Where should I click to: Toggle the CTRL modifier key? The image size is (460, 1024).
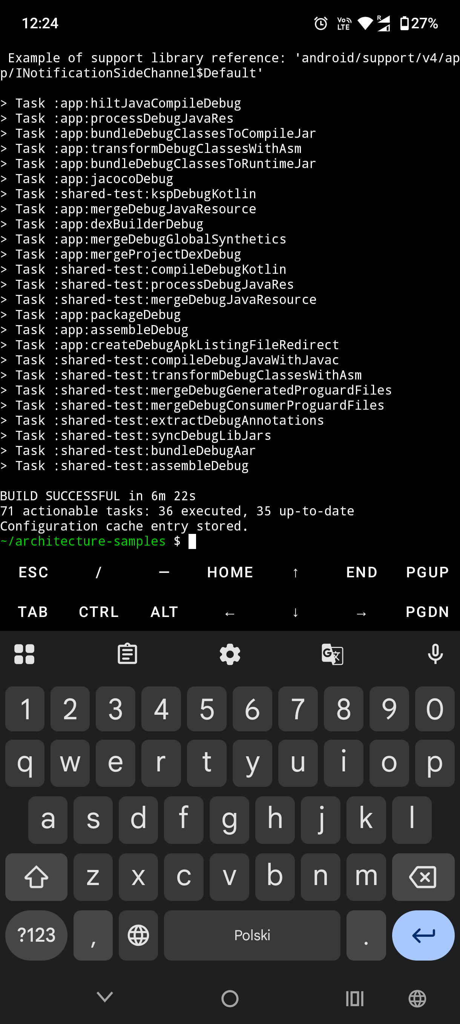pos(98,612)
